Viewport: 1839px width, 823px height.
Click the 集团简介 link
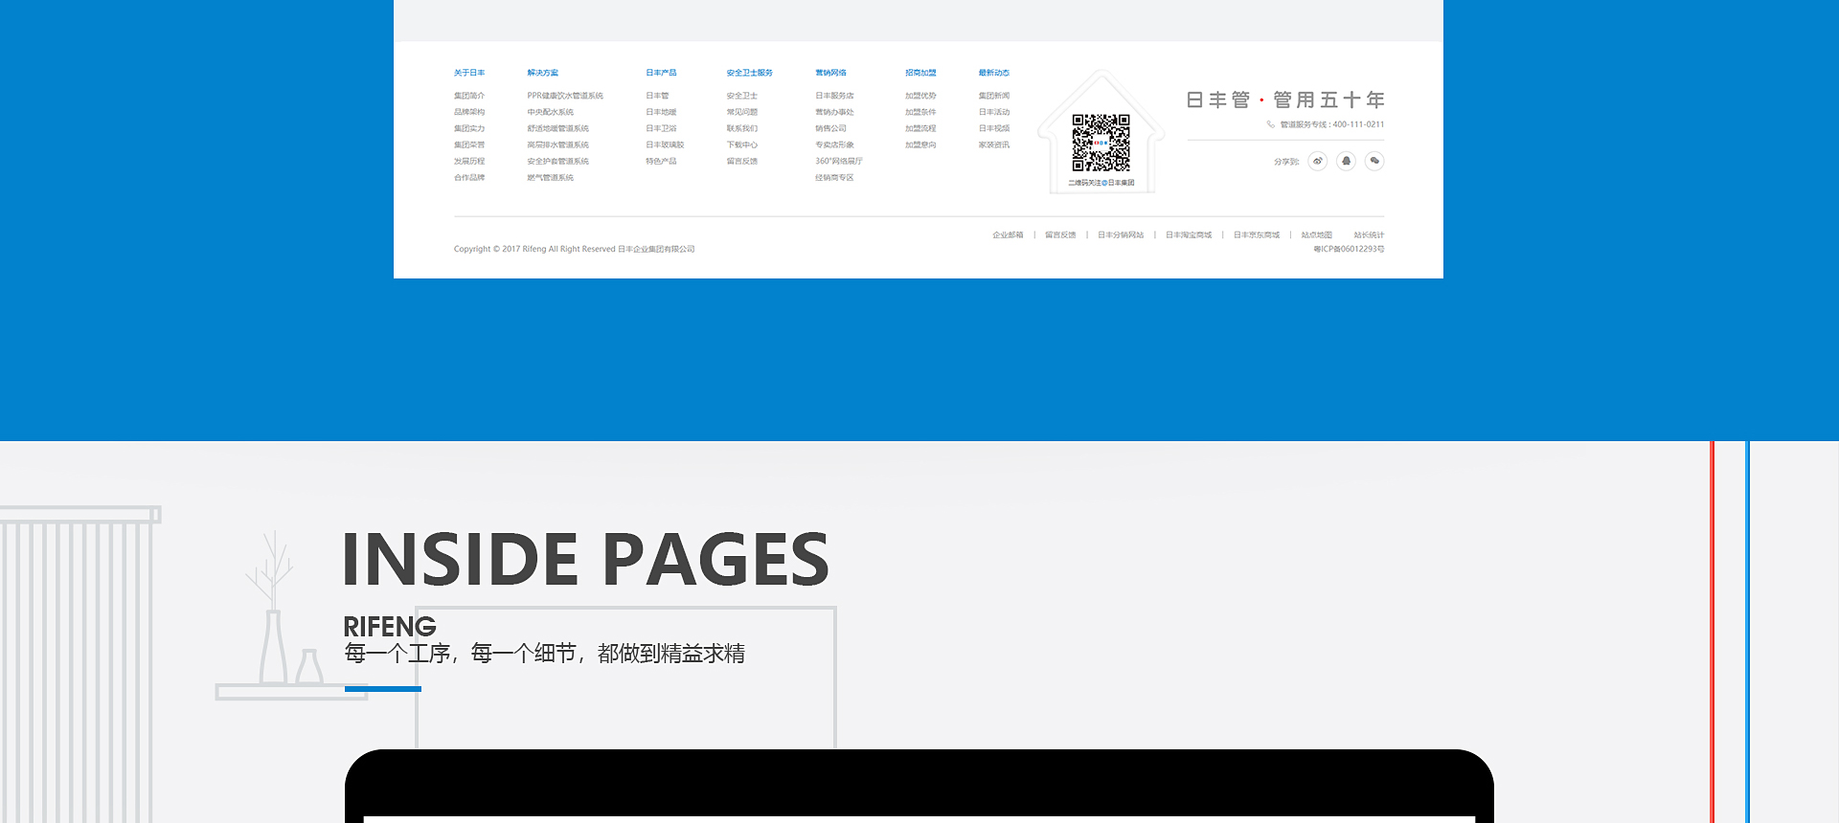tap(469, 96)
